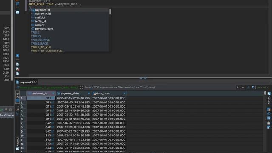Click the first document icon below the gear
The image size is (272, 153).
[x=17, y=64]
